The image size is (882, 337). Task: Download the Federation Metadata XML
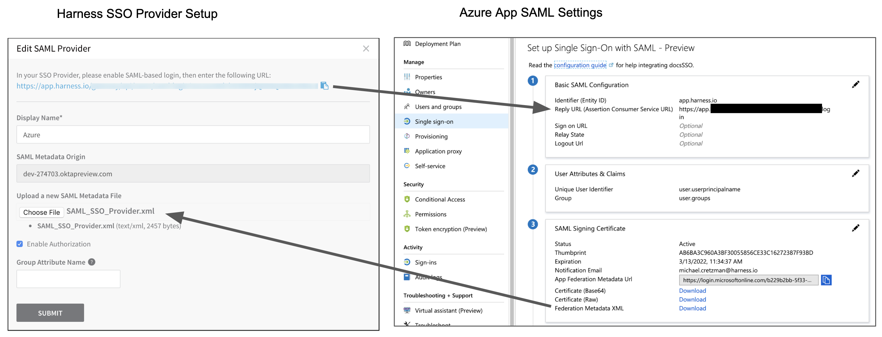692,308
